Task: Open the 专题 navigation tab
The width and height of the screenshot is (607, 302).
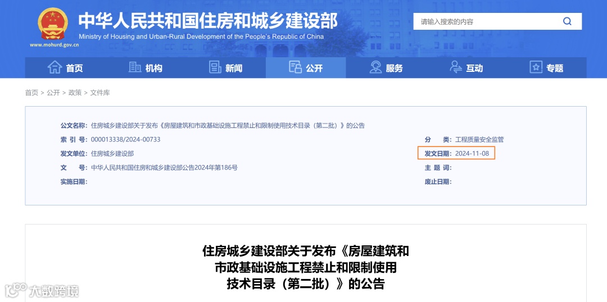Action: (x=546, y=68)
